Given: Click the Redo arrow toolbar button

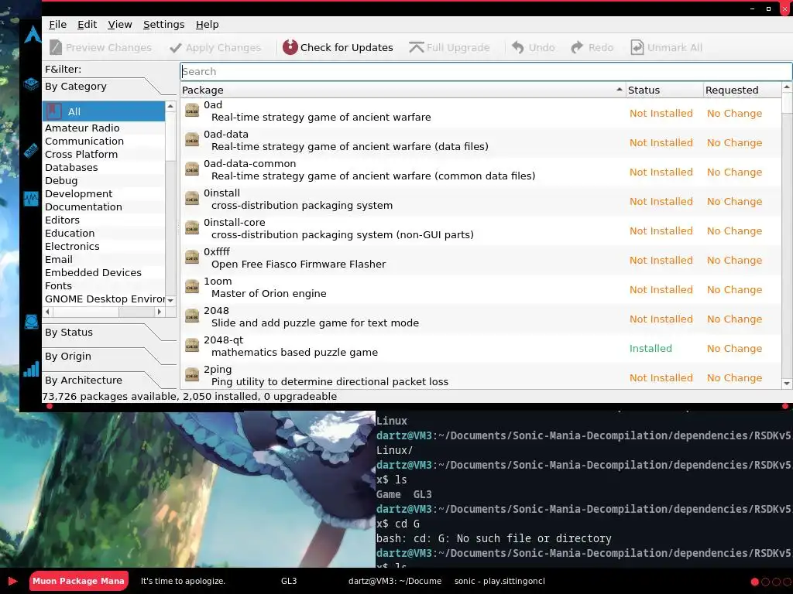Looking at the screenshot, I should (x=592, y=47).
